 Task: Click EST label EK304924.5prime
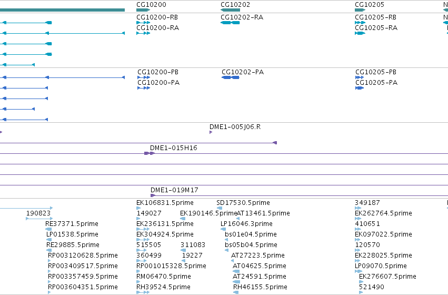(x=165, y=234)
